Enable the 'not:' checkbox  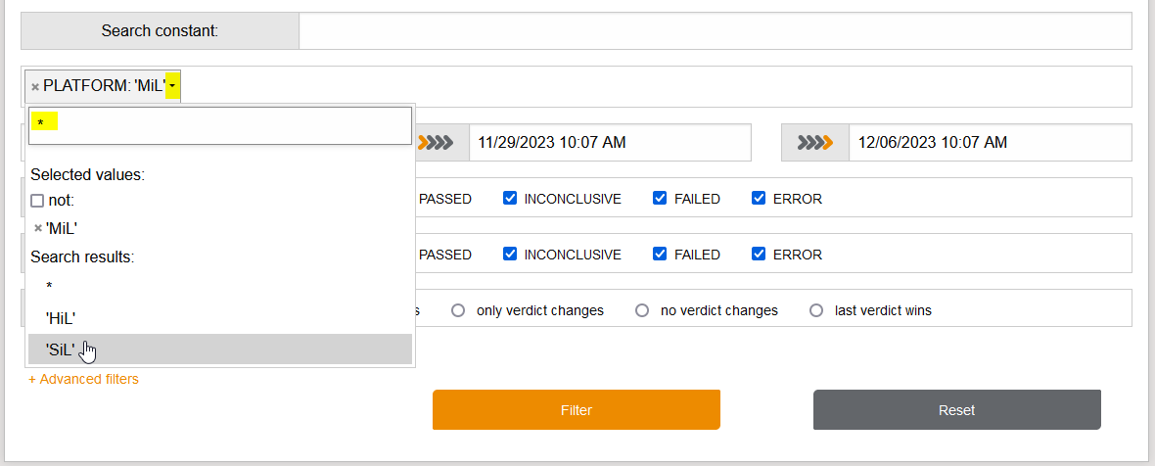[x=37, y=201]
